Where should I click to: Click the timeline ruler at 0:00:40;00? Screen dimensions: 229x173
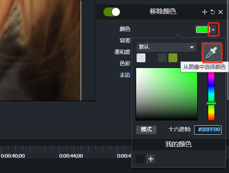[13, 156]
